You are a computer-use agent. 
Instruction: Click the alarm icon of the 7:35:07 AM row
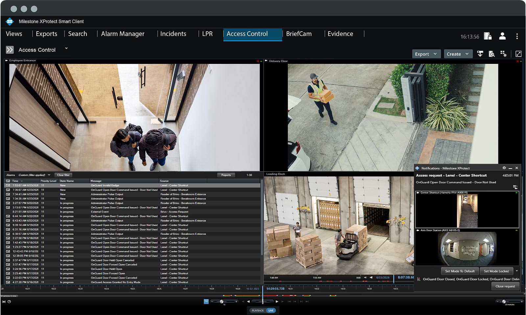pyautogui.click(x=8, y=190)
